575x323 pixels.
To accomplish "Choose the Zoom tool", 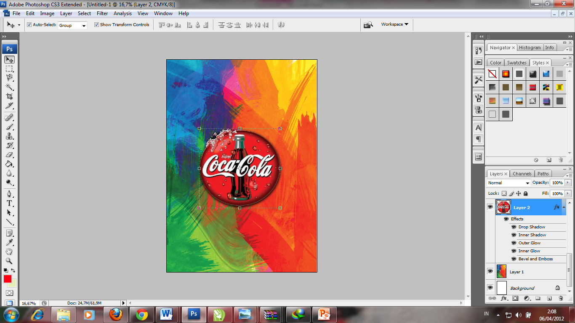I will coord(9,261).
